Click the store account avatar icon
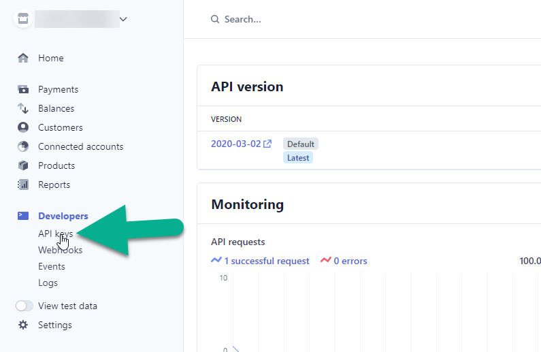This screenshot has height=352, width=541. click(23, 18)
